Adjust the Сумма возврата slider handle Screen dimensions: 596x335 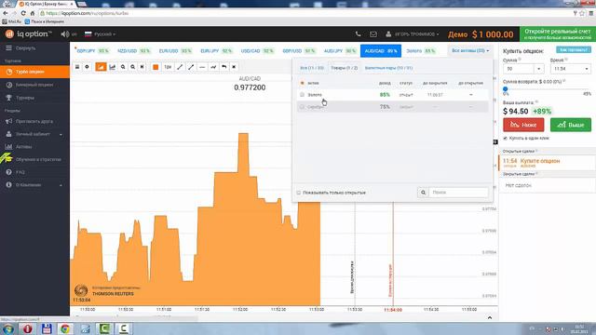point(505,88)
